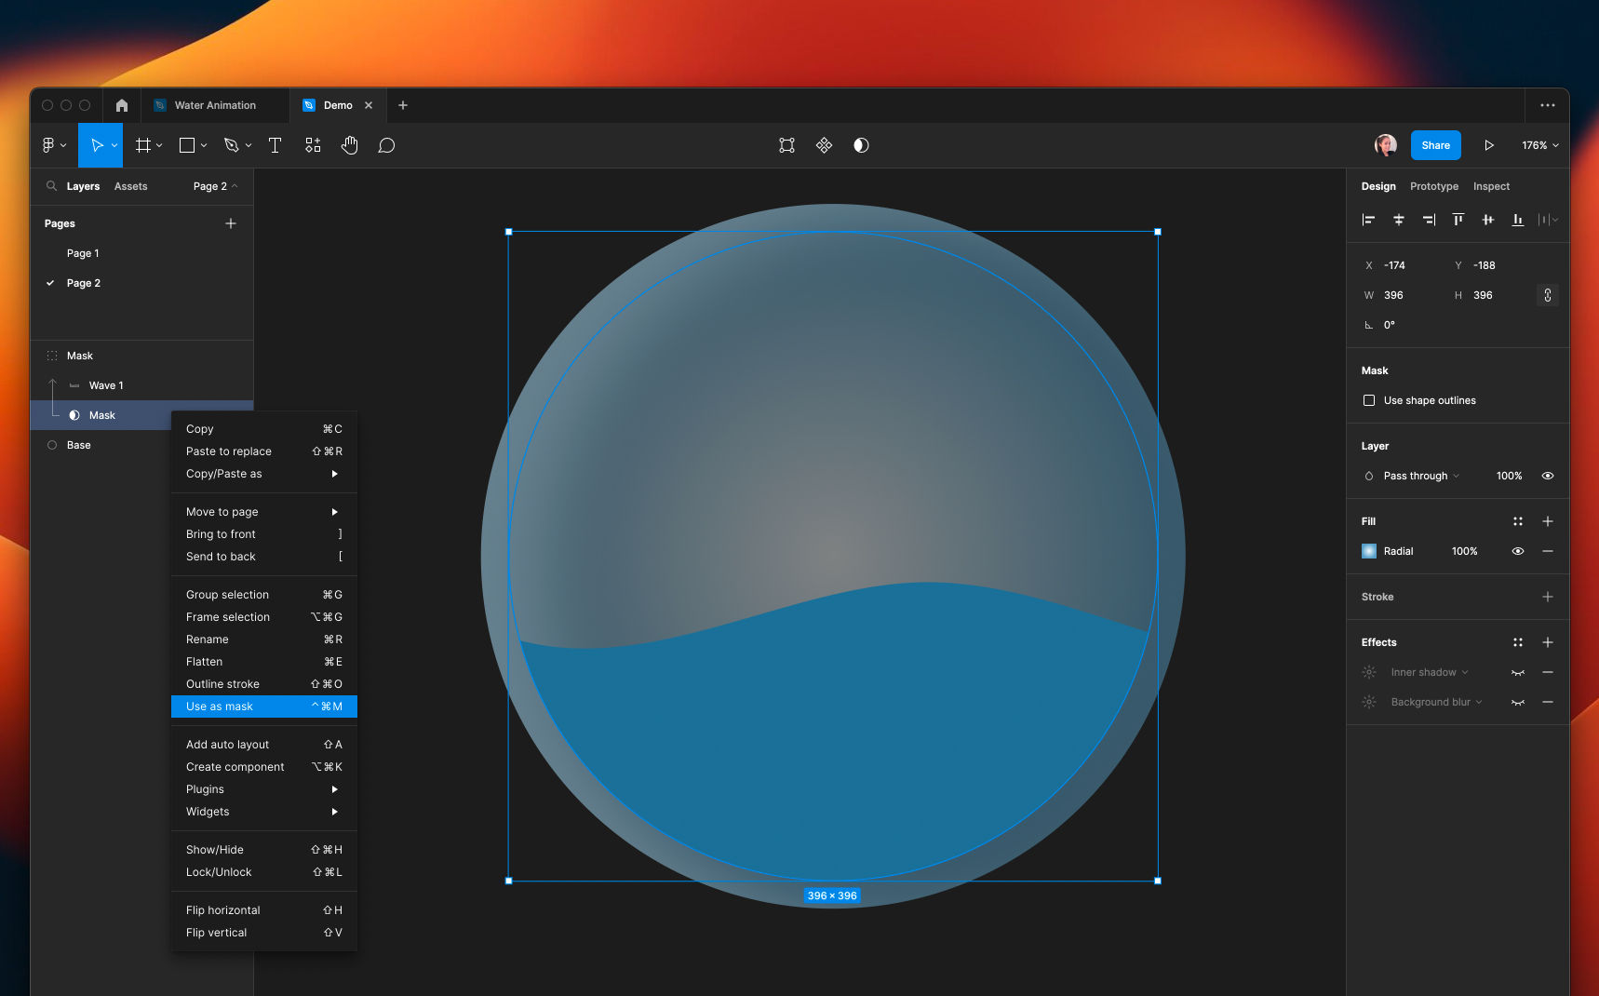The image size is (1599, 996).
Task: Add a stroke
Action: coord(1548,597)
